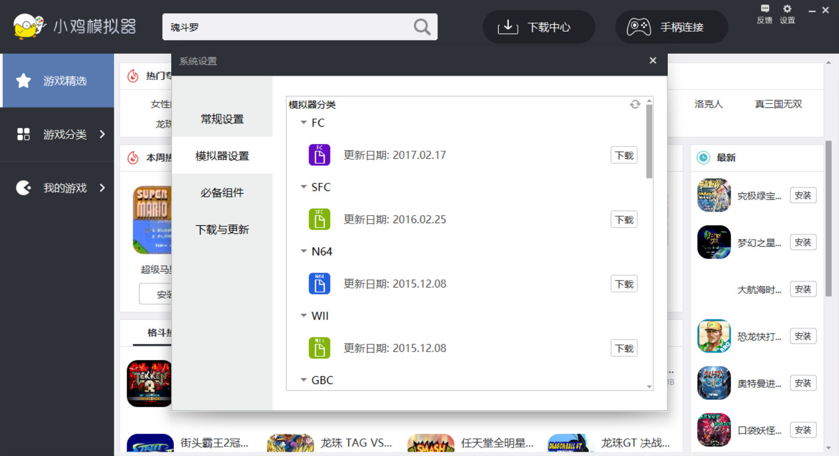839x456 pixels.
Task: Install the 口袋妖怪 game
Action: pos(803,430)
